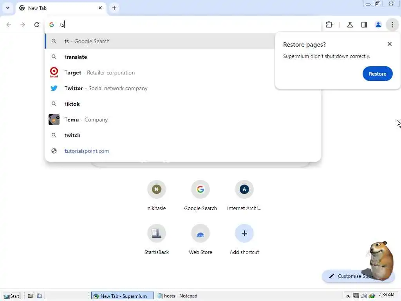Click the 7:36 AM clock
Screen dimensions: 401x301
(x=387, y=295)
